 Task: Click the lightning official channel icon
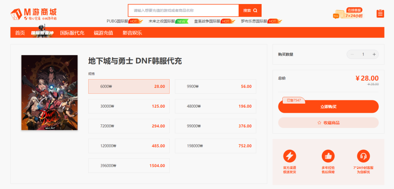click(x=289, y=156)
